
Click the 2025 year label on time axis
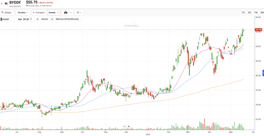(148, 135)
